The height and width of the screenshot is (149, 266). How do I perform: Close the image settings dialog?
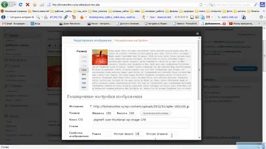pos(197,34)
